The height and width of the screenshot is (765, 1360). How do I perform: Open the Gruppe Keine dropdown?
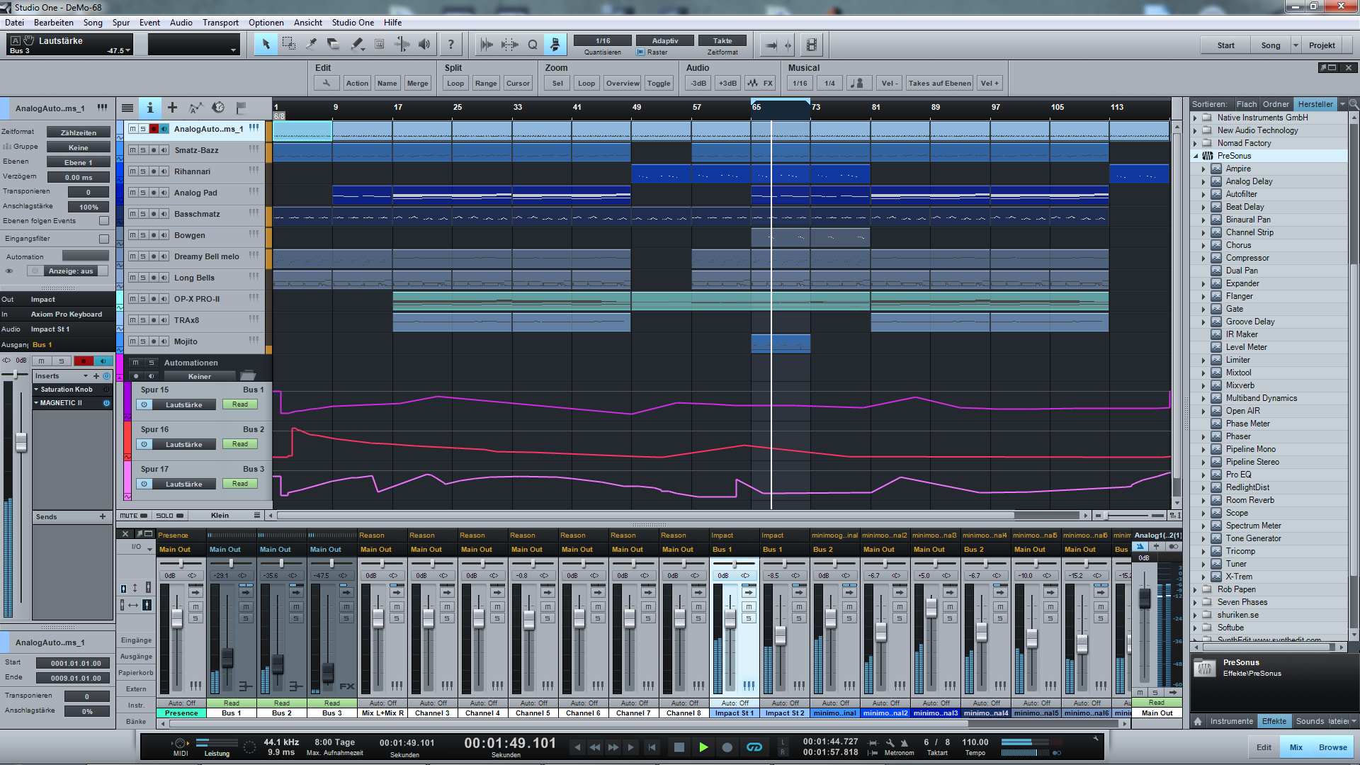(78, 147)
